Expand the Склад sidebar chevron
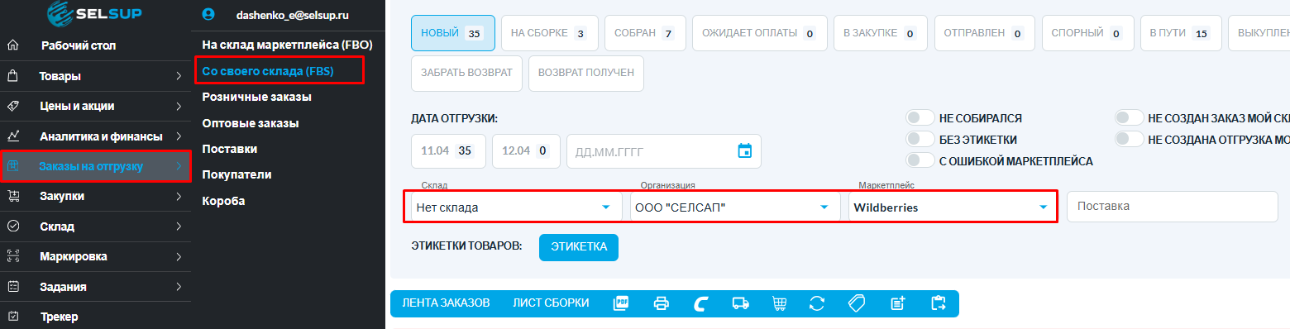The image size is (1290, 329). click(x=179, y=226)
